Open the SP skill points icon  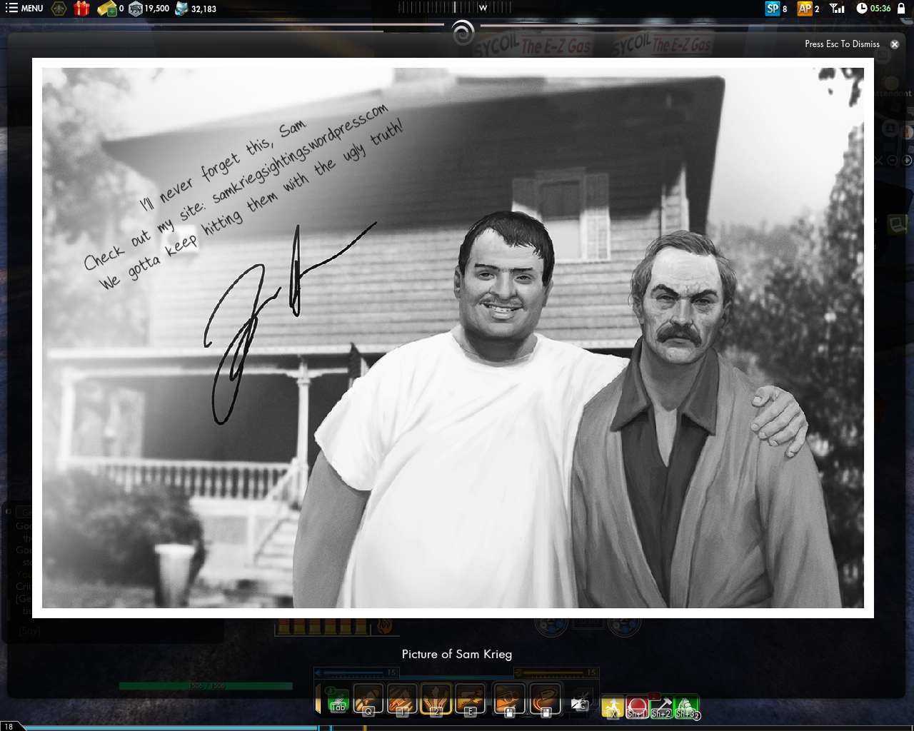coord(773,9)
